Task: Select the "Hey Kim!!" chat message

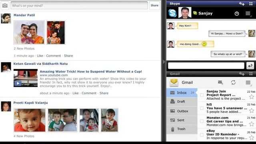Action: point(188,26)
